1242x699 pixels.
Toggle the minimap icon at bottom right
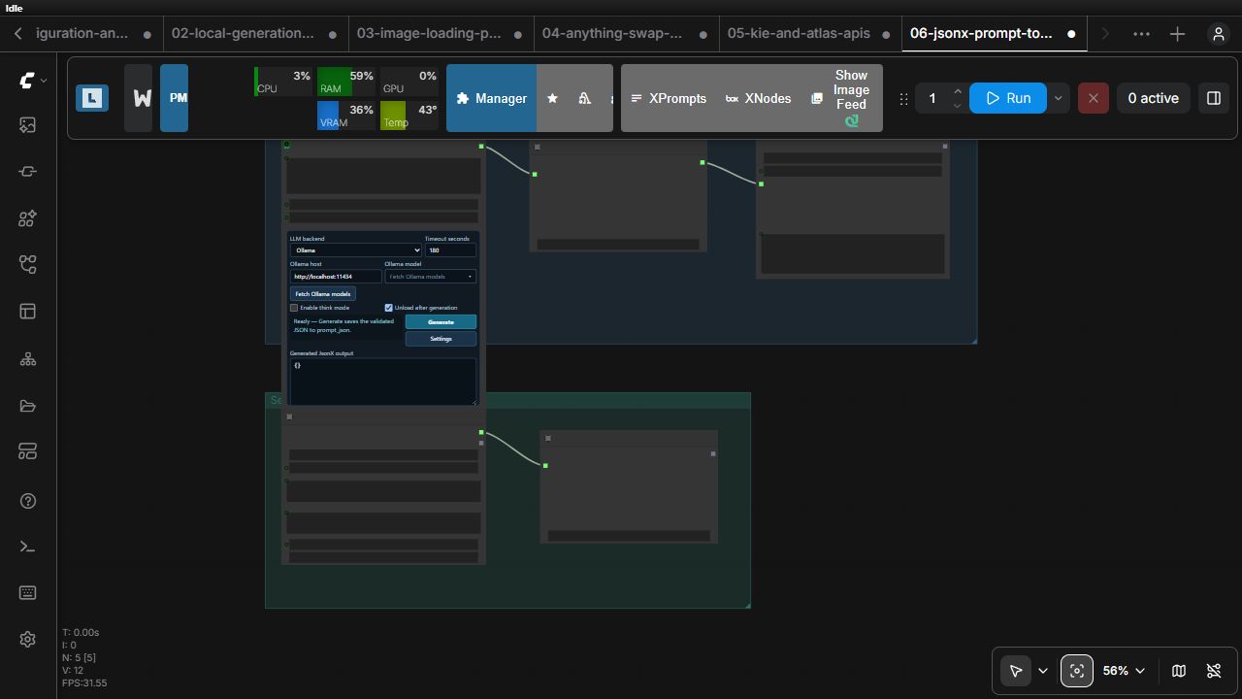click(x=1179, y=671)
